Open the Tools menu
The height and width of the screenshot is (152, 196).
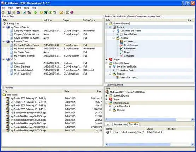click(26, 8)
